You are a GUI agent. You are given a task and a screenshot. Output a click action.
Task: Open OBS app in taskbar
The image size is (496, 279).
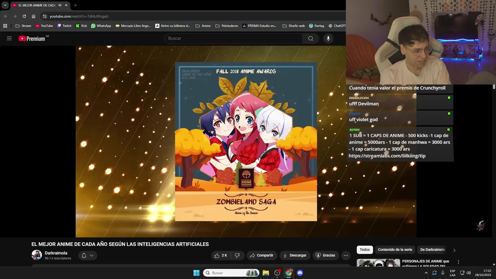[x=277, y=273]
